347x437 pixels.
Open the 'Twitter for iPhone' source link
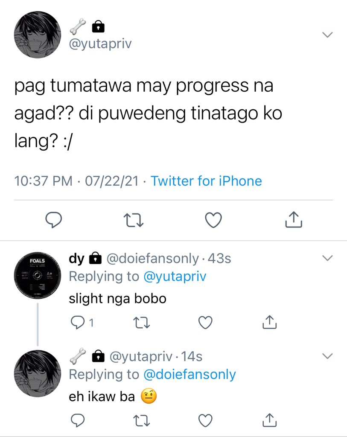point(206,181)
